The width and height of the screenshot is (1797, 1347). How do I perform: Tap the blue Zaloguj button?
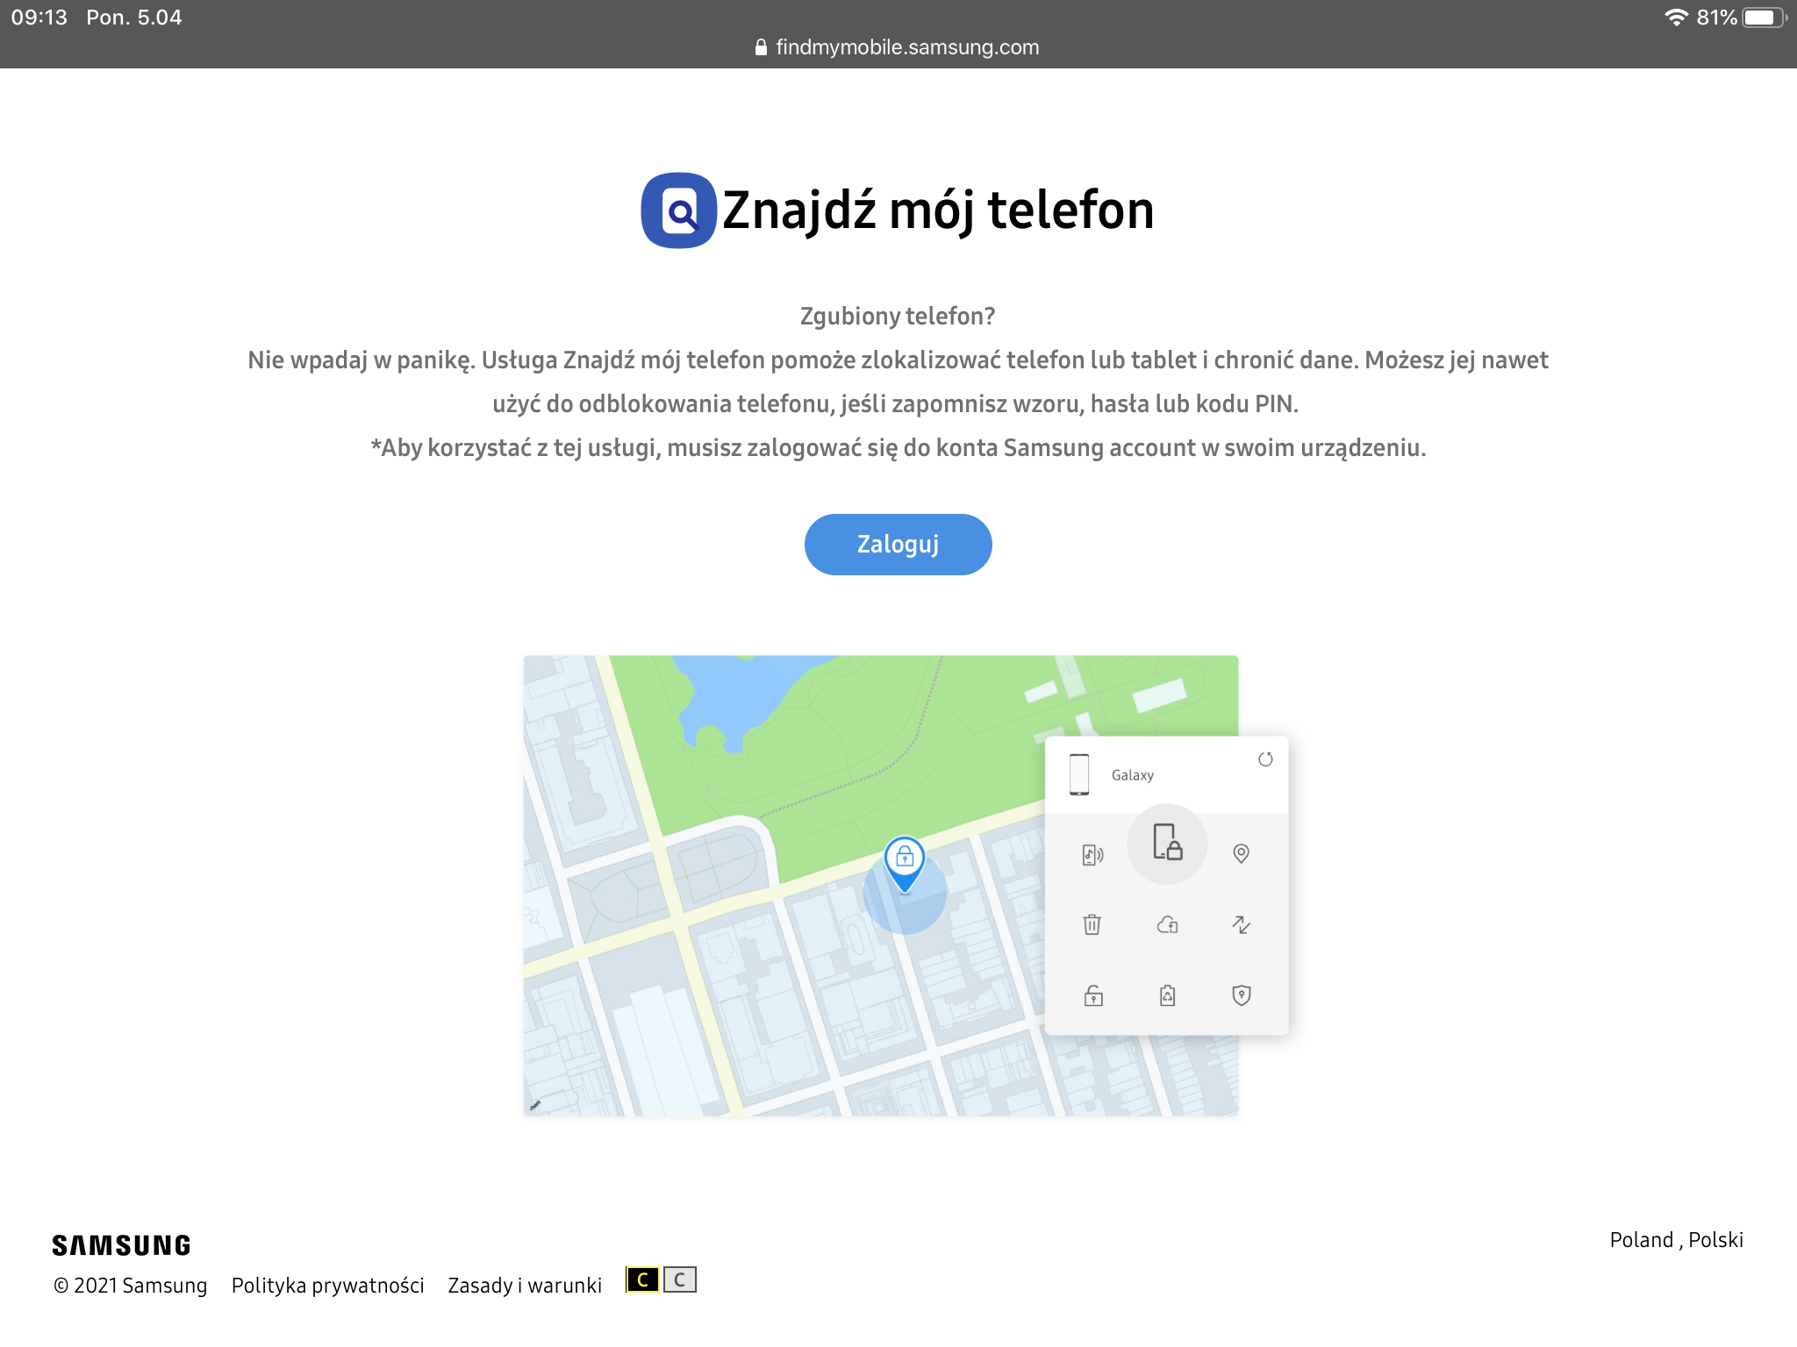coord(898,545)
